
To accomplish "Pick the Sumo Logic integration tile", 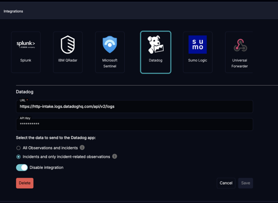I will [198, 52].
